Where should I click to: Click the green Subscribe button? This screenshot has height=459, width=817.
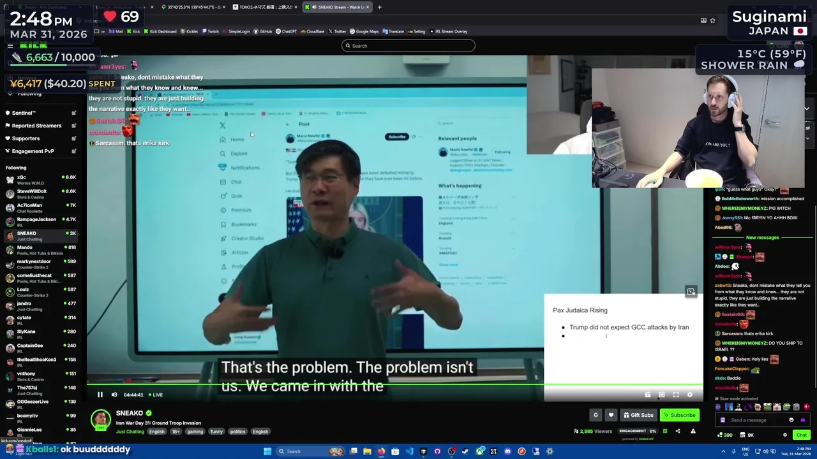679,415
